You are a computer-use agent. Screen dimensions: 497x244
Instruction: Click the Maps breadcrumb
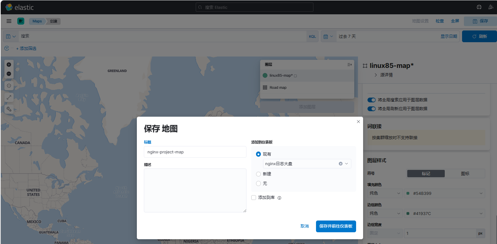click(x=37, y=21)
